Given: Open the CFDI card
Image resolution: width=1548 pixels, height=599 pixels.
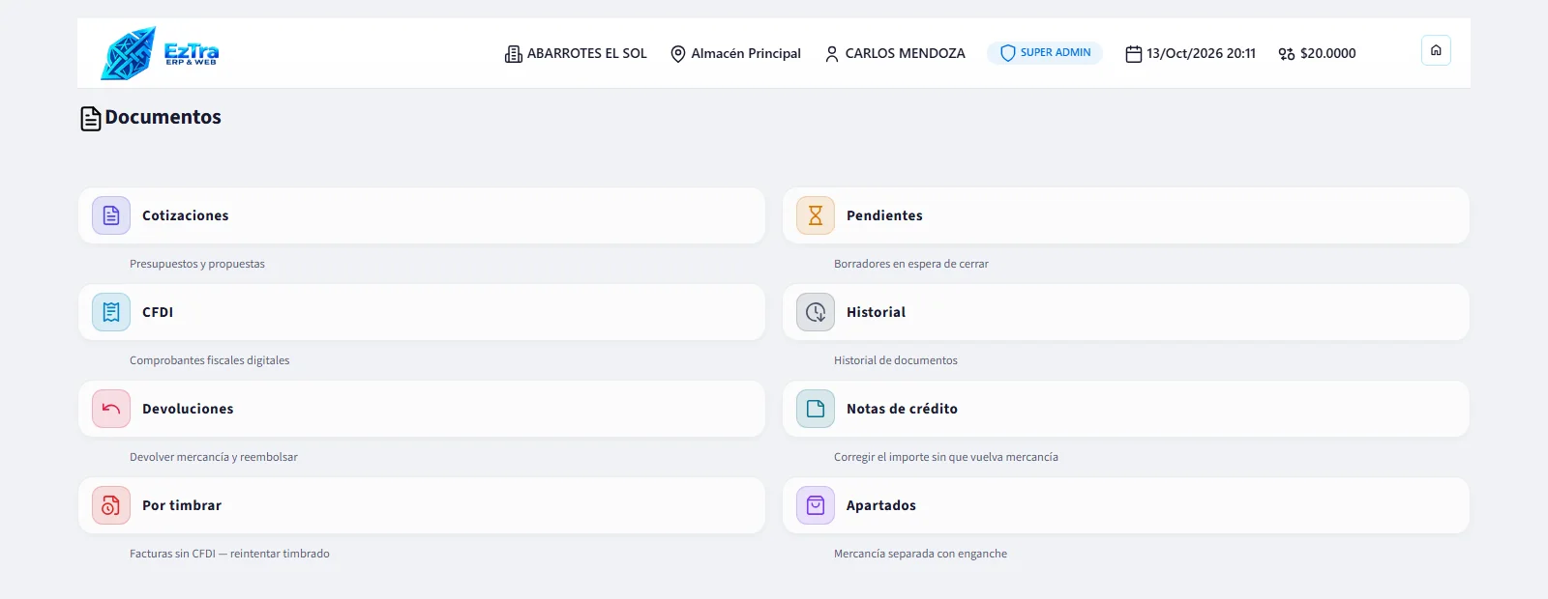Looking at the screenshot, I should pyautogui.click(x=422, y=312).
